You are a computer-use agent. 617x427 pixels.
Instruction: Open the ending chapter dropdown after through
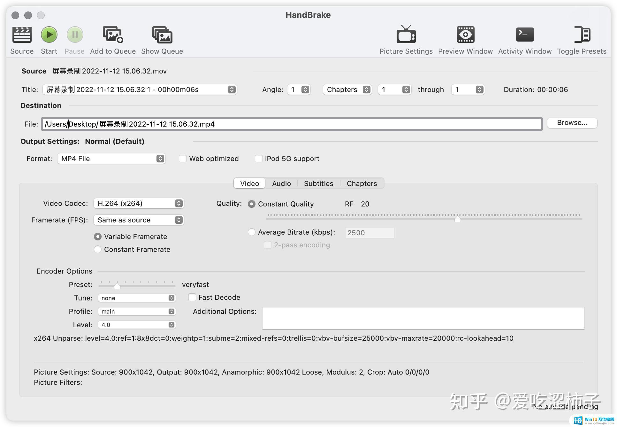point(468,89)
